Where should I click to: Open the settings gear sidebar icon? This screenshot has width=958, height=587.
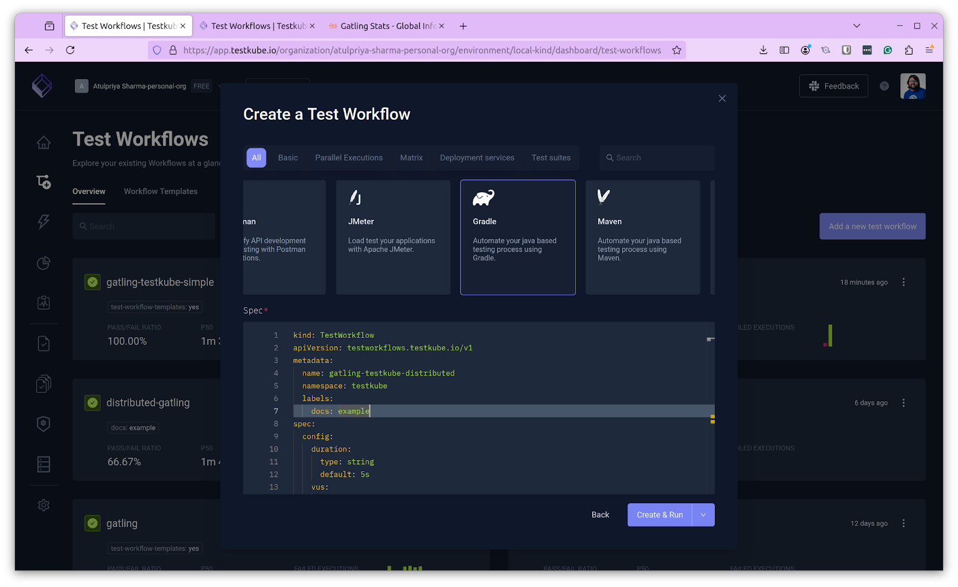pyautogui.click(x=44, y=505)
